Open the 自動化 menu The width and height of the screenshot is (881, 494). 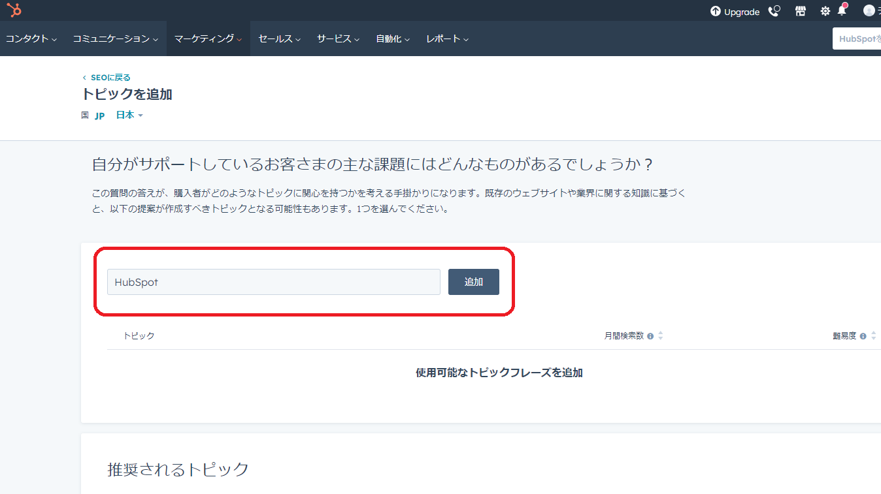coord(393,39)
